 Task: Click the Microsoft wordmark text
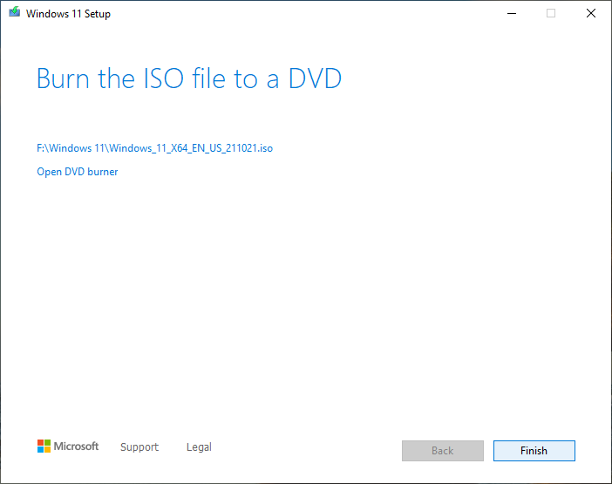point(77,447)
